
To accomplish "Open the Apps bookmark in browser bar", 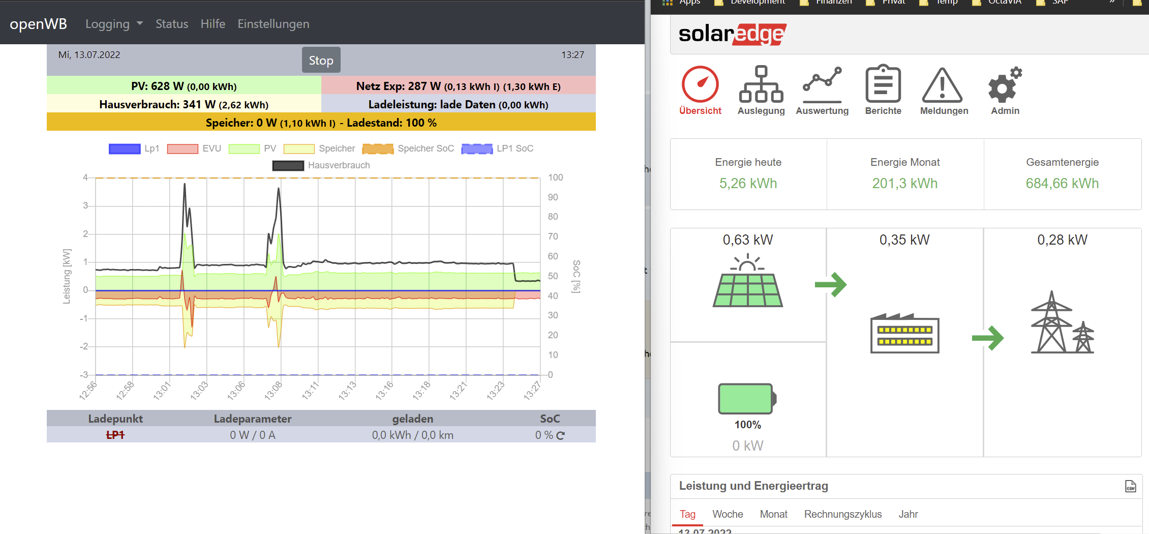I will pyautogui.click(x=681, y=2).
